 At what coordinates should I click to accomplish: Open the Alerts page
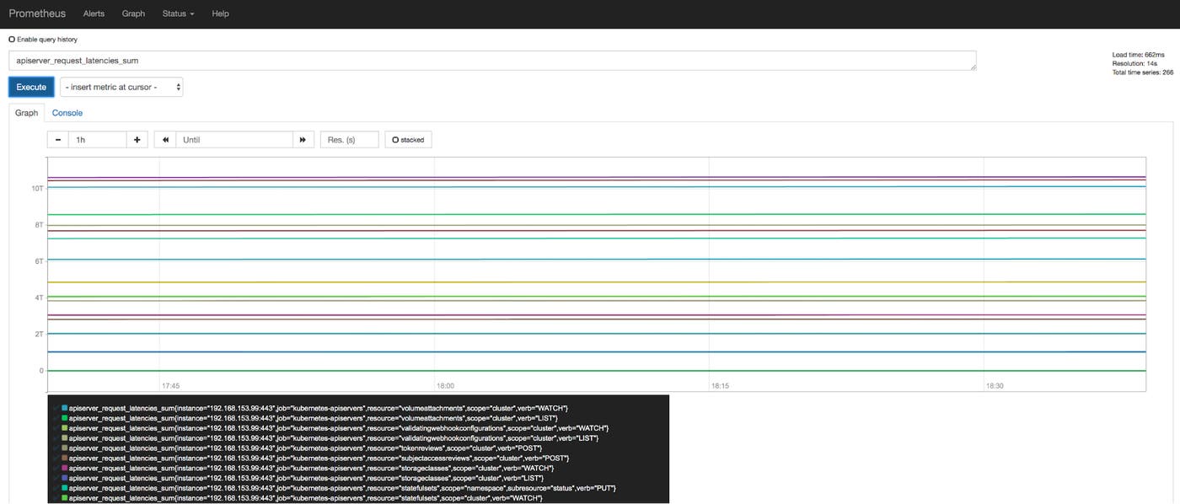pos(94,13)
